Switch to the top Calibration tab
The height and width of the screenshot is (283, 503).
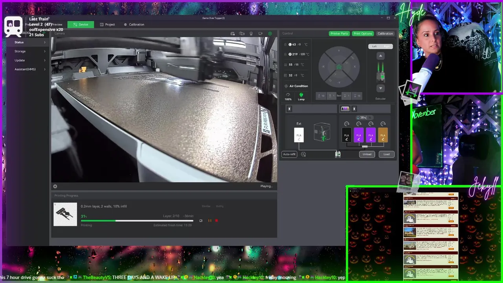tap(134, 24)
